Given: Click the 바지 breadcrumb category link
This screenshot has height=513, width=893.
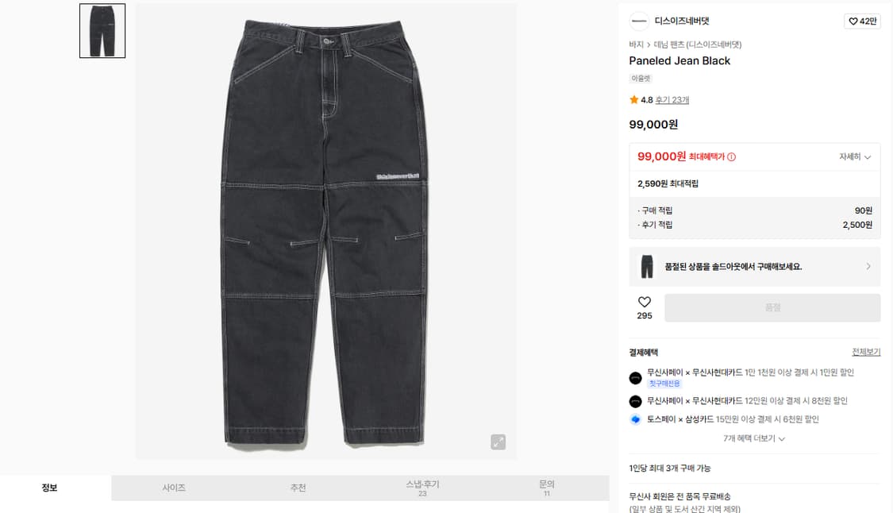Looking at the screenshot, I should point(636,44).
